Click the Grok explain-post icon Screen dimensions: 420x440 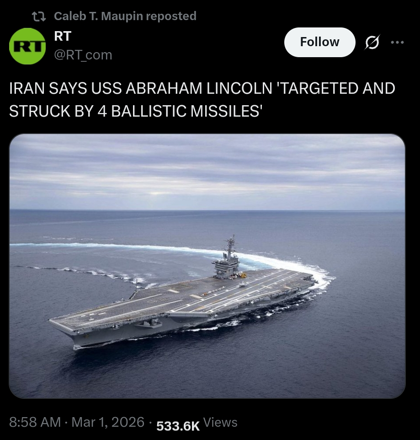372,42
